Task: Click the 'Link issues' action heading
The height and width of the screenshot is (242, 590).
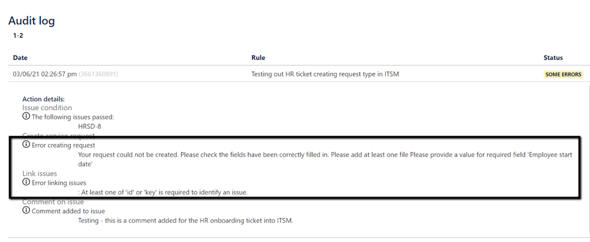Action: (40, 173)
